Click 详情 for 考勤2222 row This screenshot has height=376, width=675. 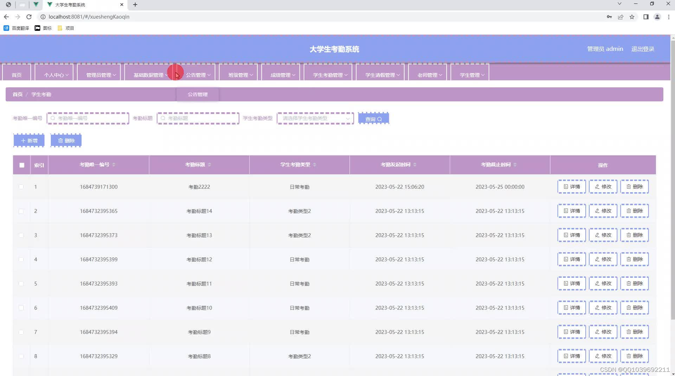click(572, 187)
